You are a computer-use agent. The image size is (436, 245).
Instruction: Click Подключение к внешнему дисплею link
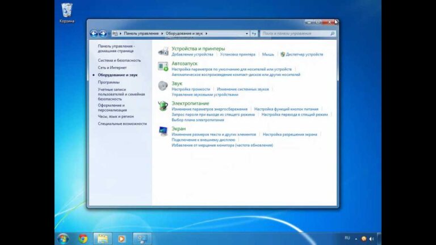203,140
